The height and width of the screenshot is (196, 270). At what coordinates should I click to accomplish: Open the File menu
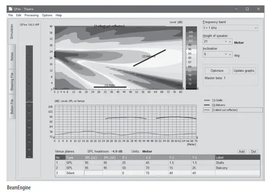tap(11, 15)
